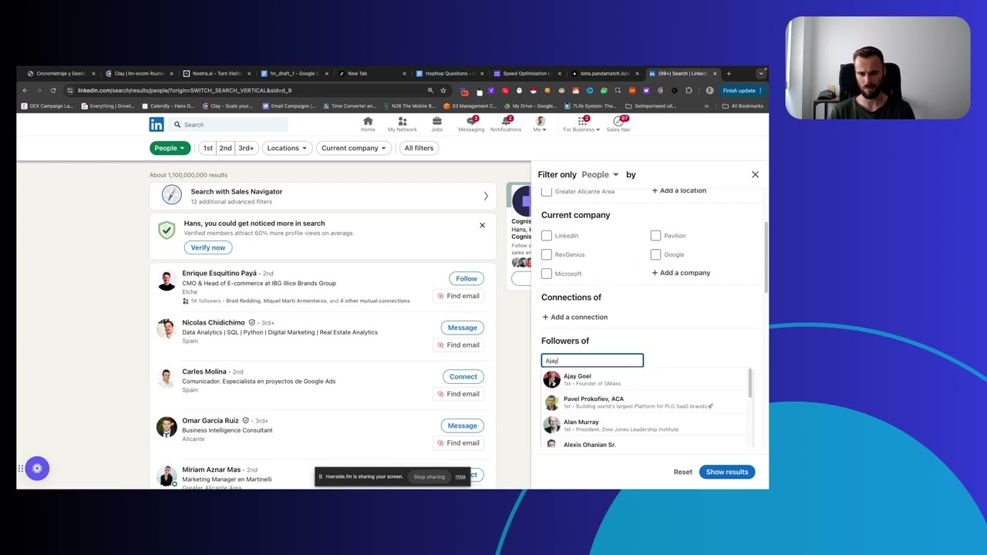Click Enrique Esquitino Payá's profile photo
Viewport: 987px width, 555px height.
[166, 282]
